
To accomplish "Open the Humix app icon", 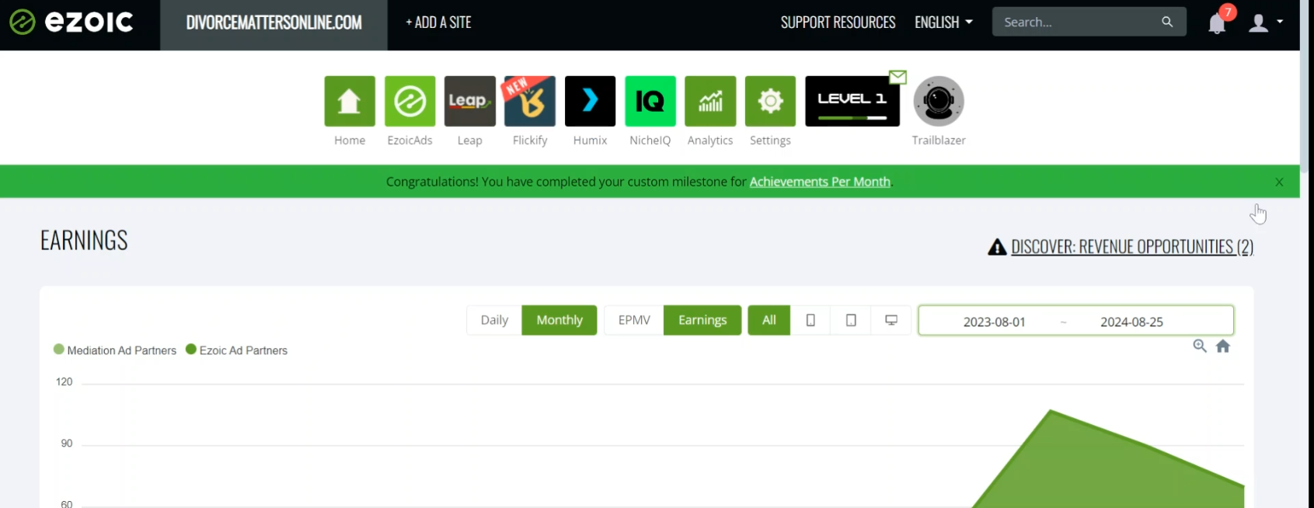I will coord(590,101).
